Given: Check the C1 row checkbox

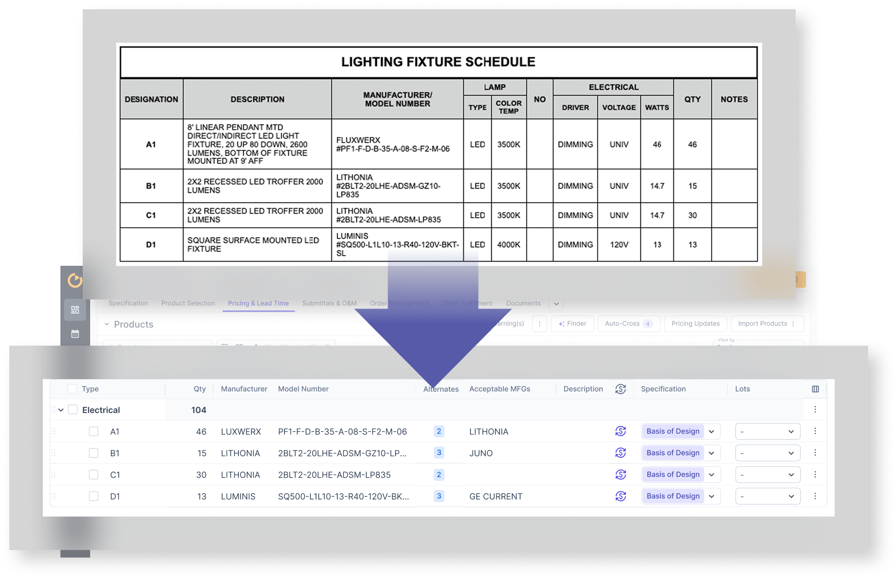Looking at the screenshot, I should tap(93, 475).
